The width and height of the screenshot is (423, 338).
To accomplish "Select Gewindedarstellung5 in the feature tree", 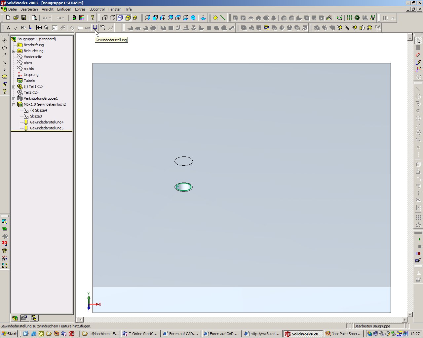I will coord(47,128).
